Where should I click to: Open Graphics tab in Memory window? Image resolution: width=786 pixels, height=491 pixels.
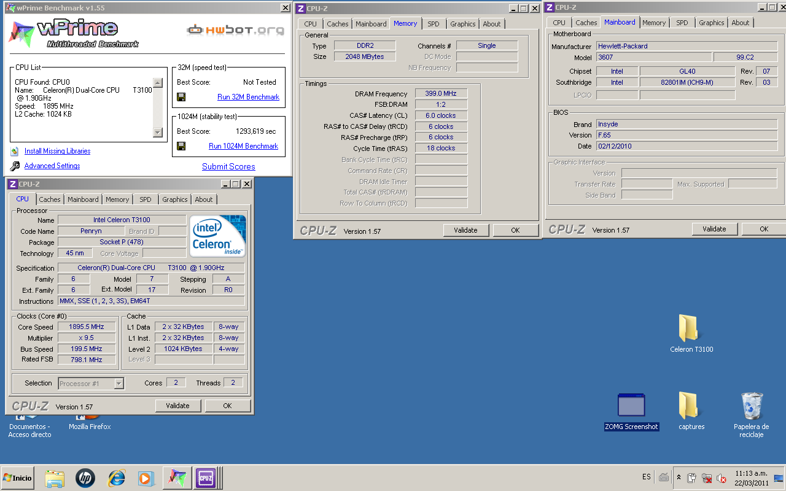pos(462,24)
